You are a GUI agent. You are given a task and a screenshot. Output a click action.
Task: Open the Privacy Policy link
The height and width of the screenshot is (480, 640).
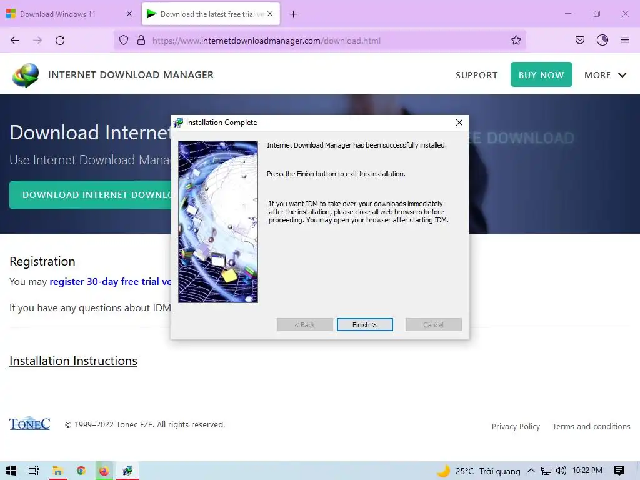tap(516, 426)
